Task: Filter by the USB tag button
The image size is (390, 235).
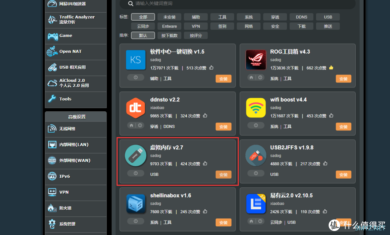Action: click(x=328, y=17)
